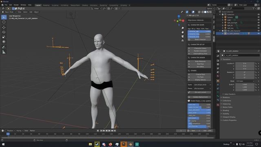261x147 pixels.
Task: Adjust the character_age slider
Action: [199, 31]
